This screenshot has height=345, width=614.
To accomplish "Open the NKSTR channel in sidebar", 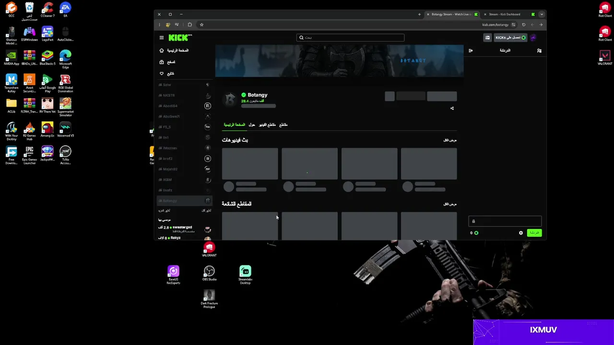I will (x=185, y=95).
